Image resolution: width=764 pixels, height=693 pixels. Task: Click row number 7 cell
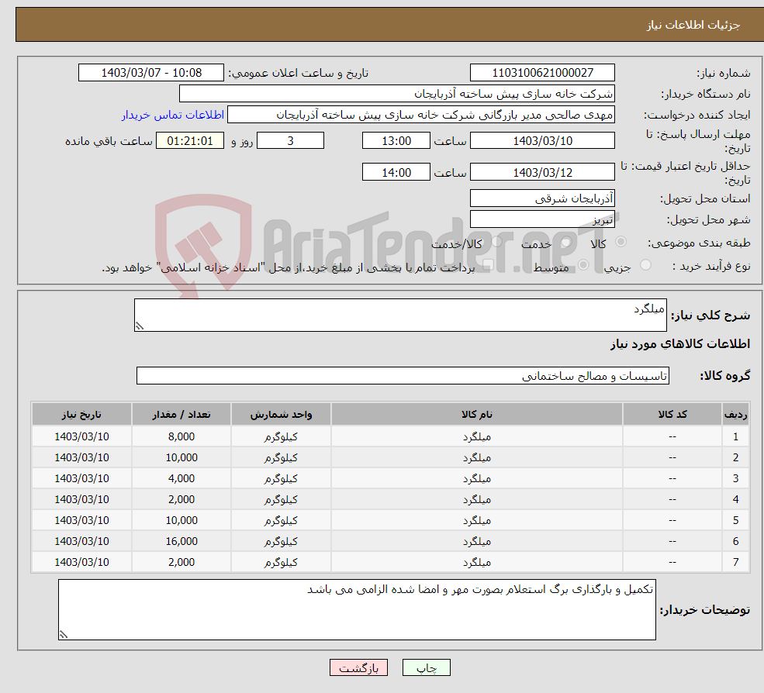click(736, 563)
